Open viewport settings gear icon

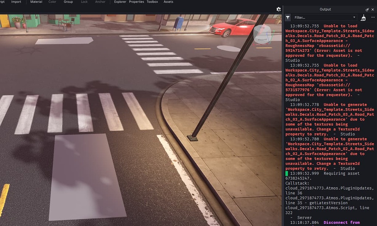278,9
